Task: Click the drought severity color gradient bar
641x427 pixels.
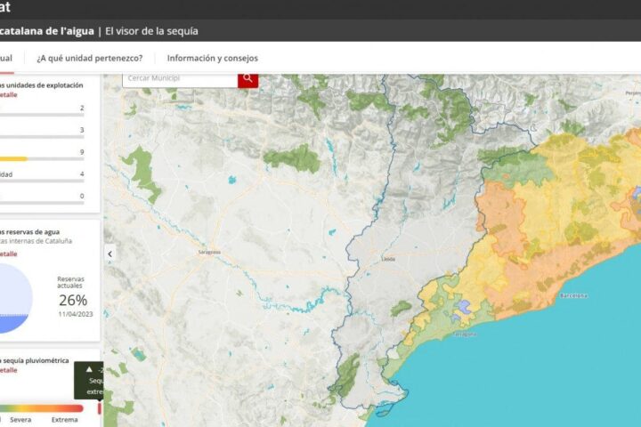Action: click(40, 408)
